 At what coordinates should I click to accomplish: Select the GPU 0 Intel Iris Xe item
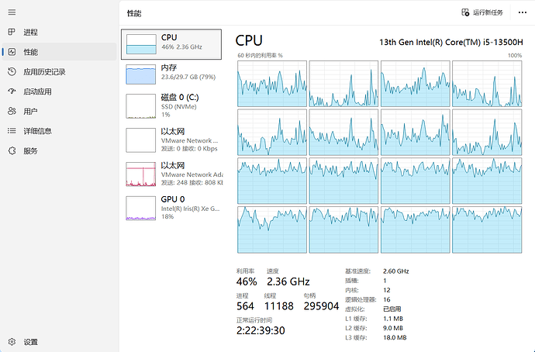[x=171, y=208]
